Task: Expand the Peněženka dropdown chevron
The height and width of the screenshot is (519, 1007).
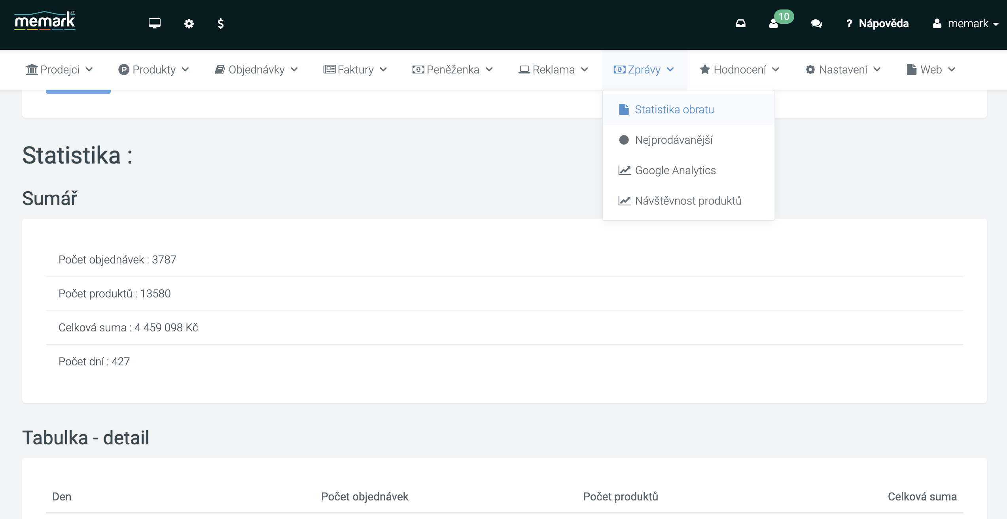Action: [489, 70]
